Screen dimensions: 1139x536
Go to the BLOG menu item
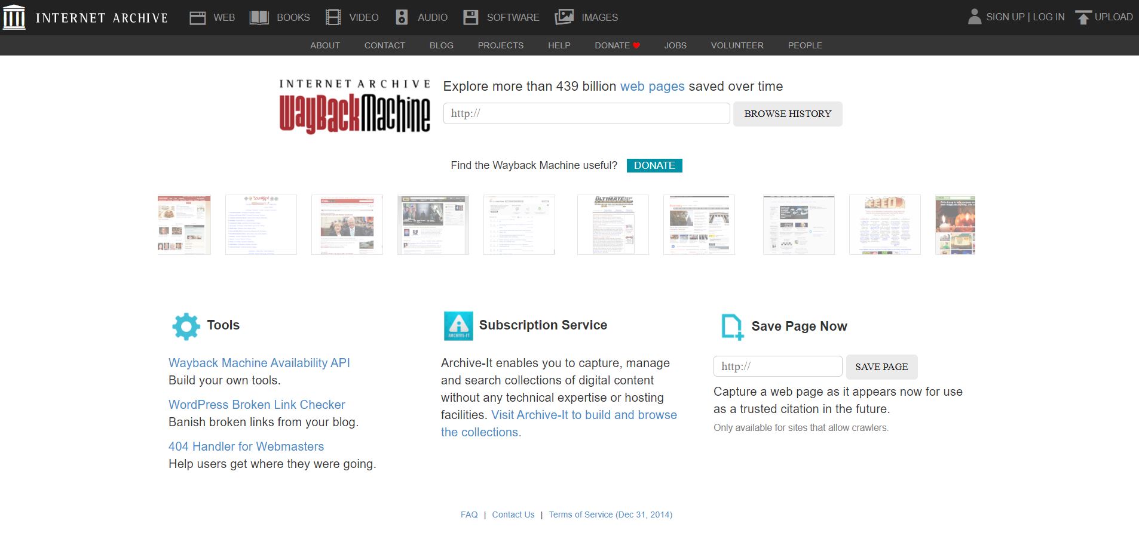[x=442, y=45]
